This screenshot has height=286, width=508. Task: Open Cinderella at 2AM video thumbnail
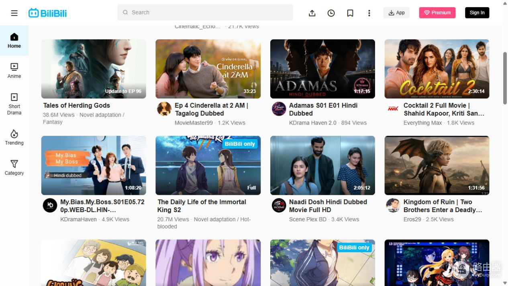[208, 69]
